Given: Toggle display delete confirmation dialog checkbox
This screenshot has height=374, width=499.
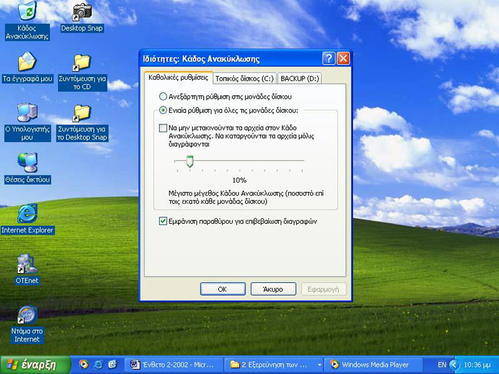Looking at the screenshot, I should click(x=162, y=221).
